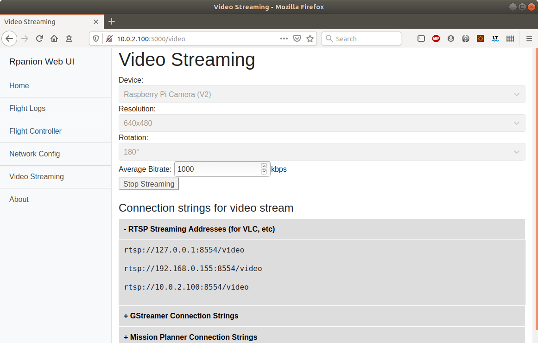Screen dimensions: 538x343
Task: Open the browser home page icon
Action: click(54, 39)
